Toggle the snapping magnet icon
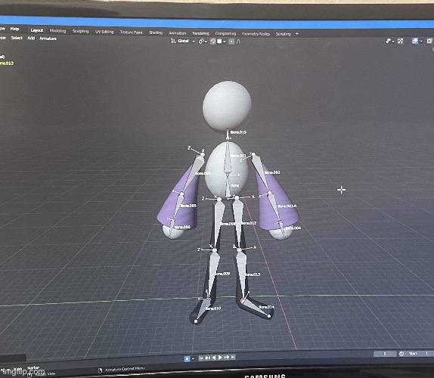This screenshot has width=434, height=378. (213, 42)
